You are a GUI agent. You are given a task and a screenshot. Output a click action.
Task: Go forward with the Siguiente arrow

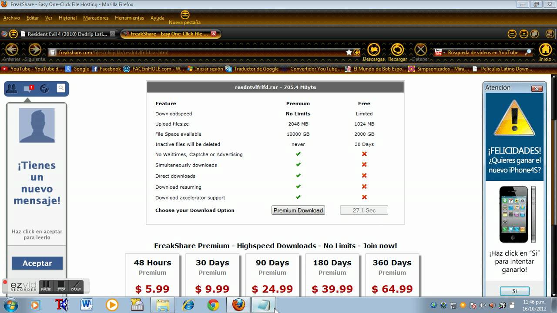click(x=35, y=50)
